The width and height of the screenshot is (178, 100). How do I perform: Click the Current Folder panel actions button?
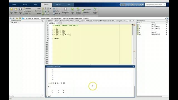[42, 21]
